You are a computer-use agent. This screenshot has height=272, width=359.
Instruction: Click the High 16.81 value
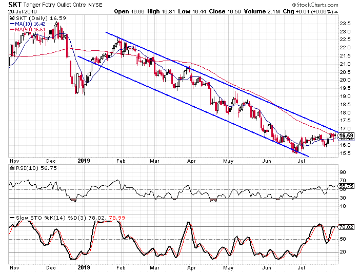coord(161,11)
